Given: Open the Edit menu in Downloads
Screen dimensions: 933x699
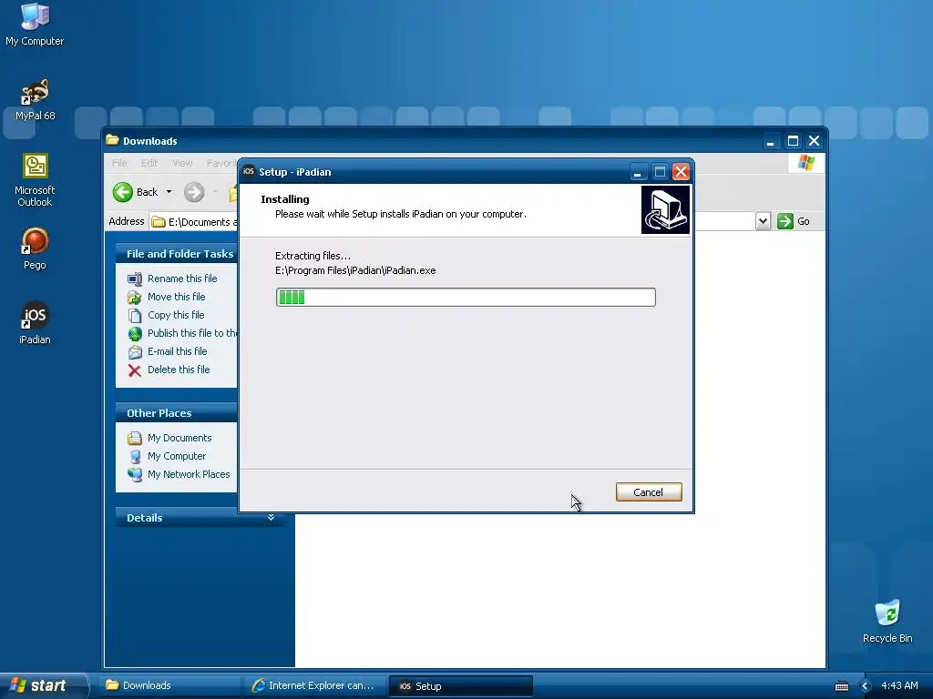Looking at the screenshot, I should (149, 163).
